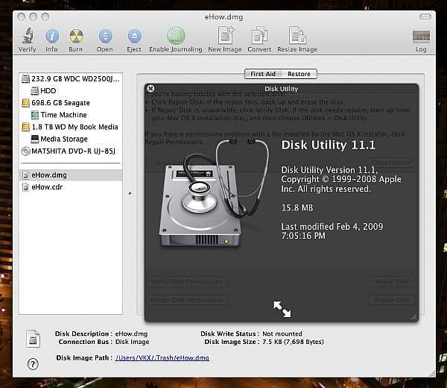Open the disk image path link
This screenshot has width=447, height=388.
[x=162, y=358]
